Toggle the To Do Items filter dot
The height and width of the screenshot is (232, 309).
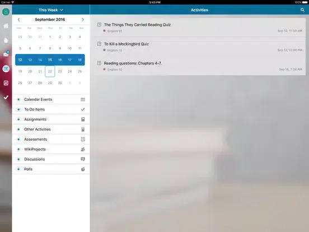[18, 109]
